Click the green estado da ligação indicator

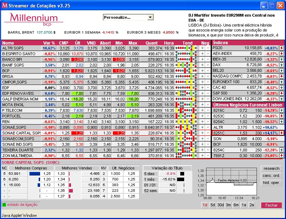tap(4, 205)
